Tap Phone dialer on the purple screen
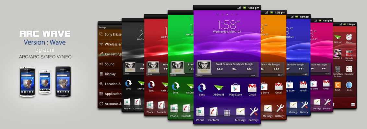The width and height of the screenshot is (367, 129). tap(200, 114)
